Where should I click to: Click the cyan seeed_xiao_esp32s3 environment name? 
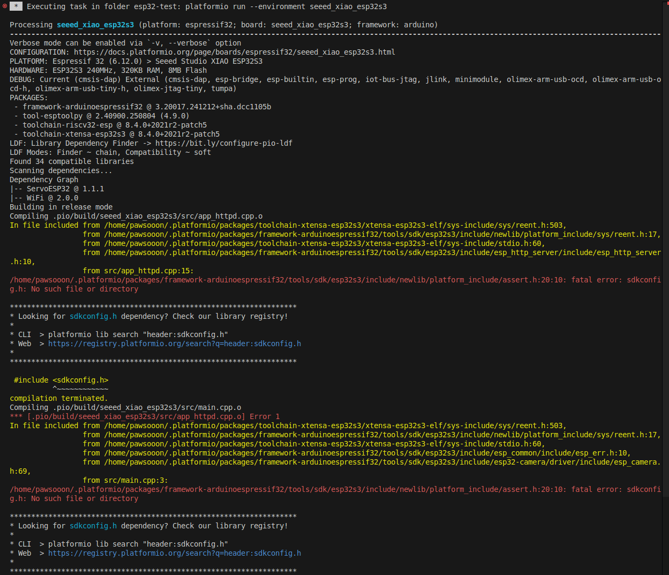tap(95, 25)
